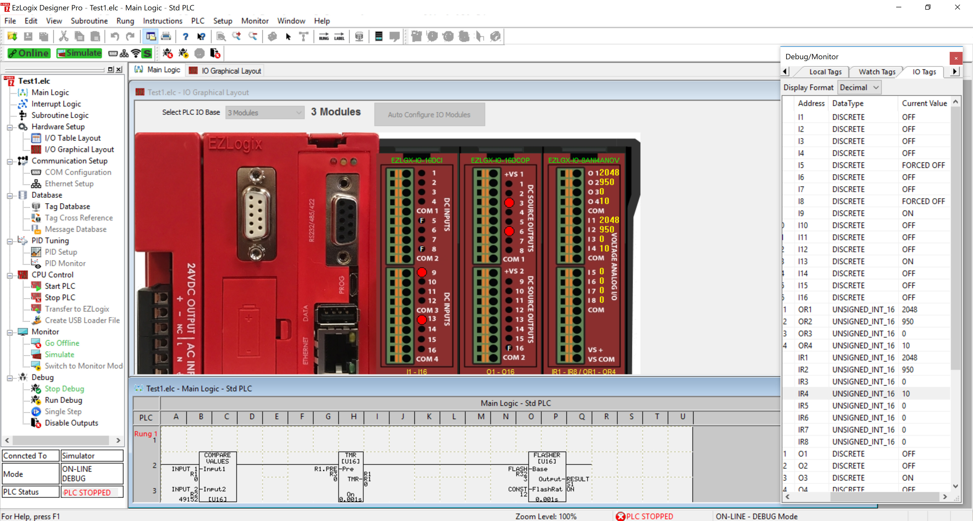Click the Go To Rung toolbar icon

(x=324, y=37)
